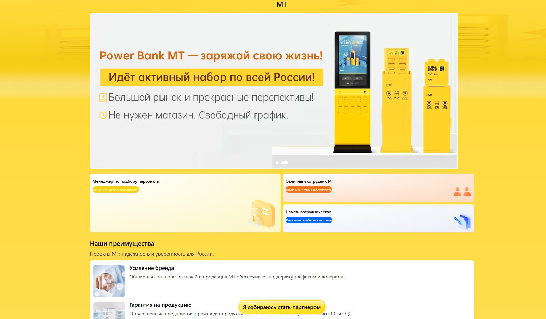
Task: Click the blue icon in the "Начать сотрудничество" card
Action: [x=463, y=221]
